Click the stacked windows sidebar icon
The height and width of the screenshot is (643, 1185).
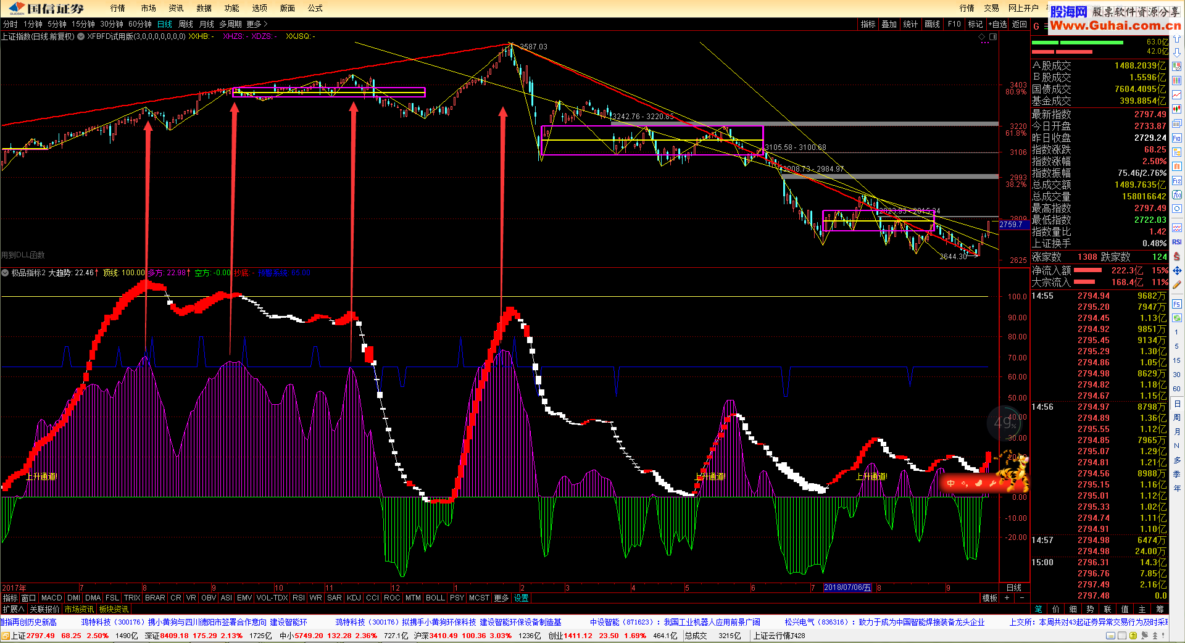point(1177,124)
